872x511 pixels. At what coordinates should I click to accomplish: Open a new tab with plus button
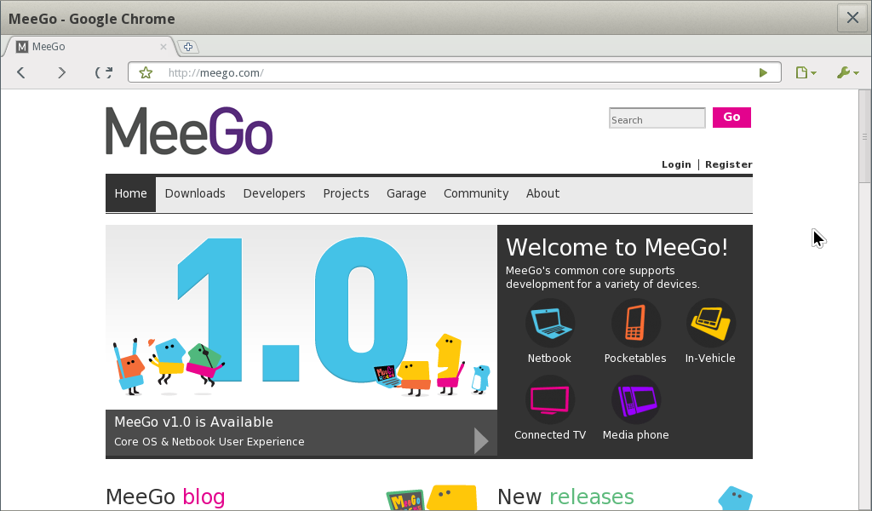(188, 47)
